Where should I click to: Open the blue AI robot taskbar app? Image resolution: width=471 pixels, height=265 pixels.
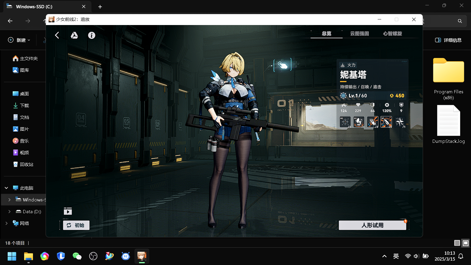(x=126, y=256)
